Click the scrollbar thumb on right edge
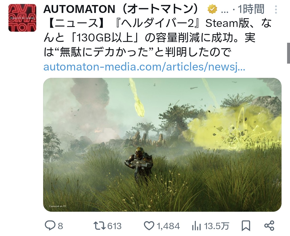 [288, 53]
